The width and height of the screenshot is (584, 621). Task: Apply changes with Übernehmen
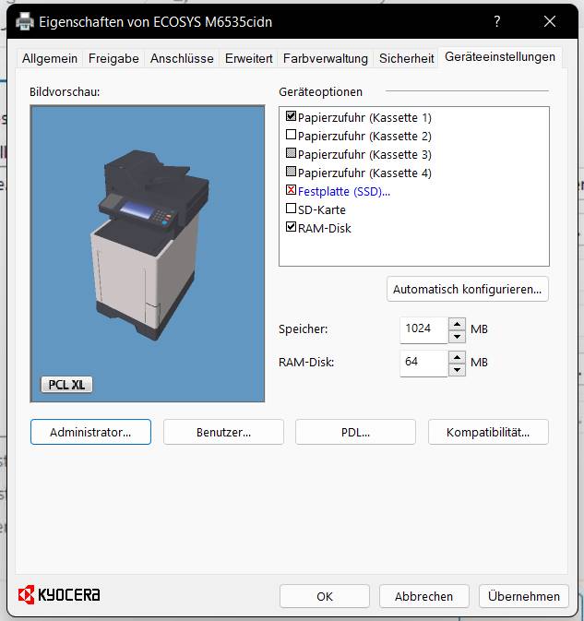coord(524,596)
